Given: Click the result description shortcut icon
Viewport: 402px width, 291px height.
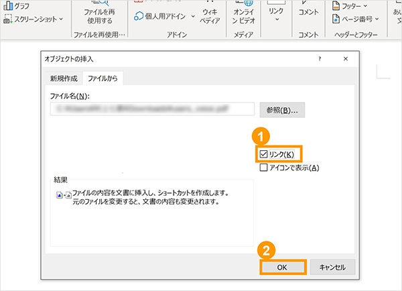Looking at the screenshot, I should click(64, 195).
